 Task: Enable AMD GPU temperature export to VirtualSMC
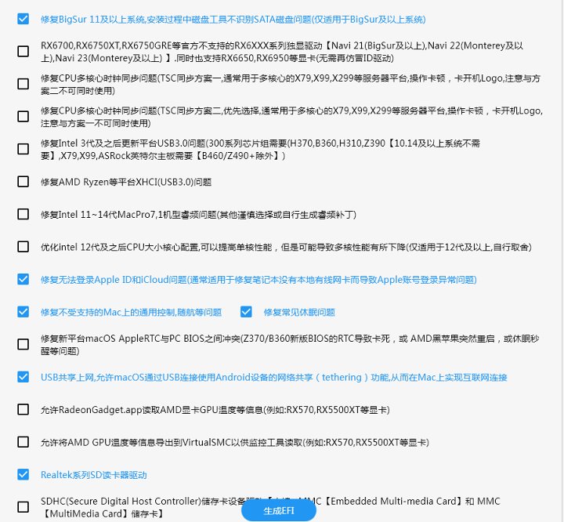(x=23, y=442)
